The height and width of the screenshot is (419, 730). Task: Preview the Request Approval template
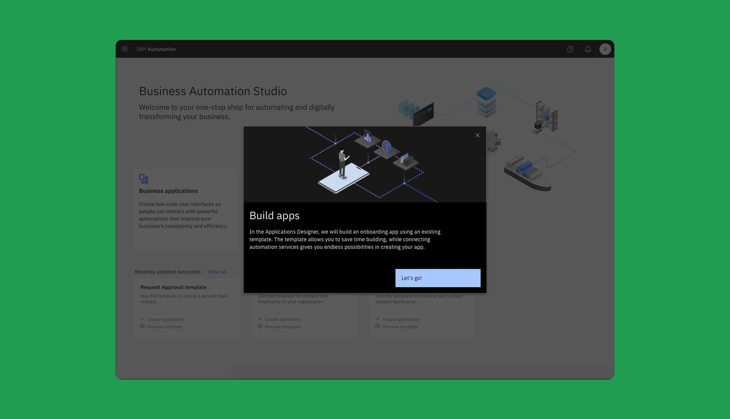161,327
